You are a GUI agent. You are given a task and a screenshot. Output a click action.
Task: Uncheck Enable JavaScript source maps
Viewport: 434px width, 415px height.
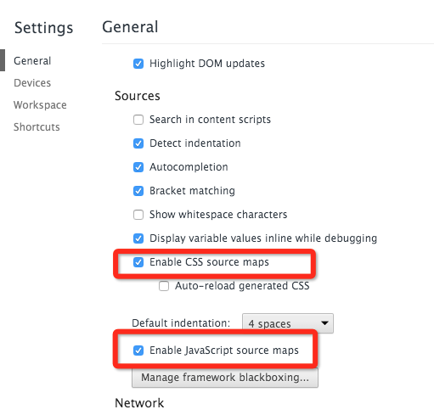138,351
